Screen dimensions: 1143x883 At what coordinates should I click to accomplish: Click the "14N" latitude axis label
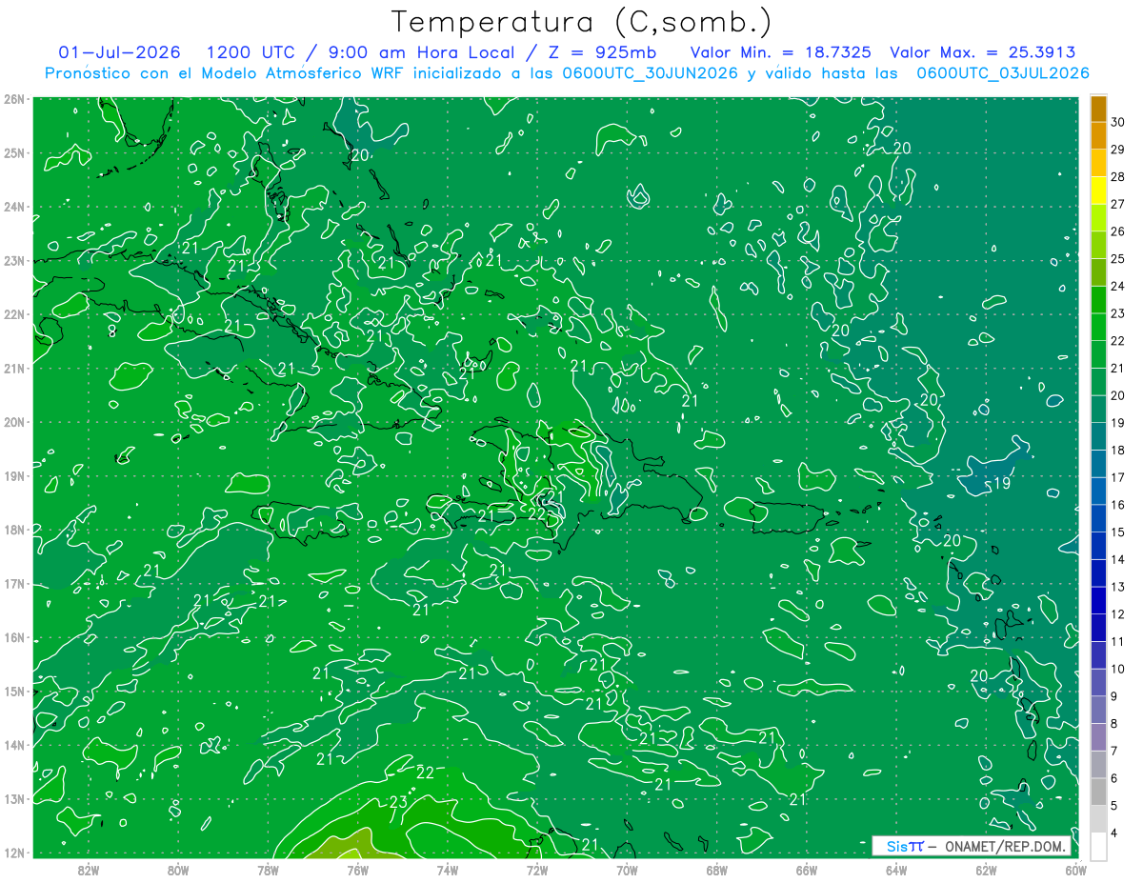click(x=13, y=745)
